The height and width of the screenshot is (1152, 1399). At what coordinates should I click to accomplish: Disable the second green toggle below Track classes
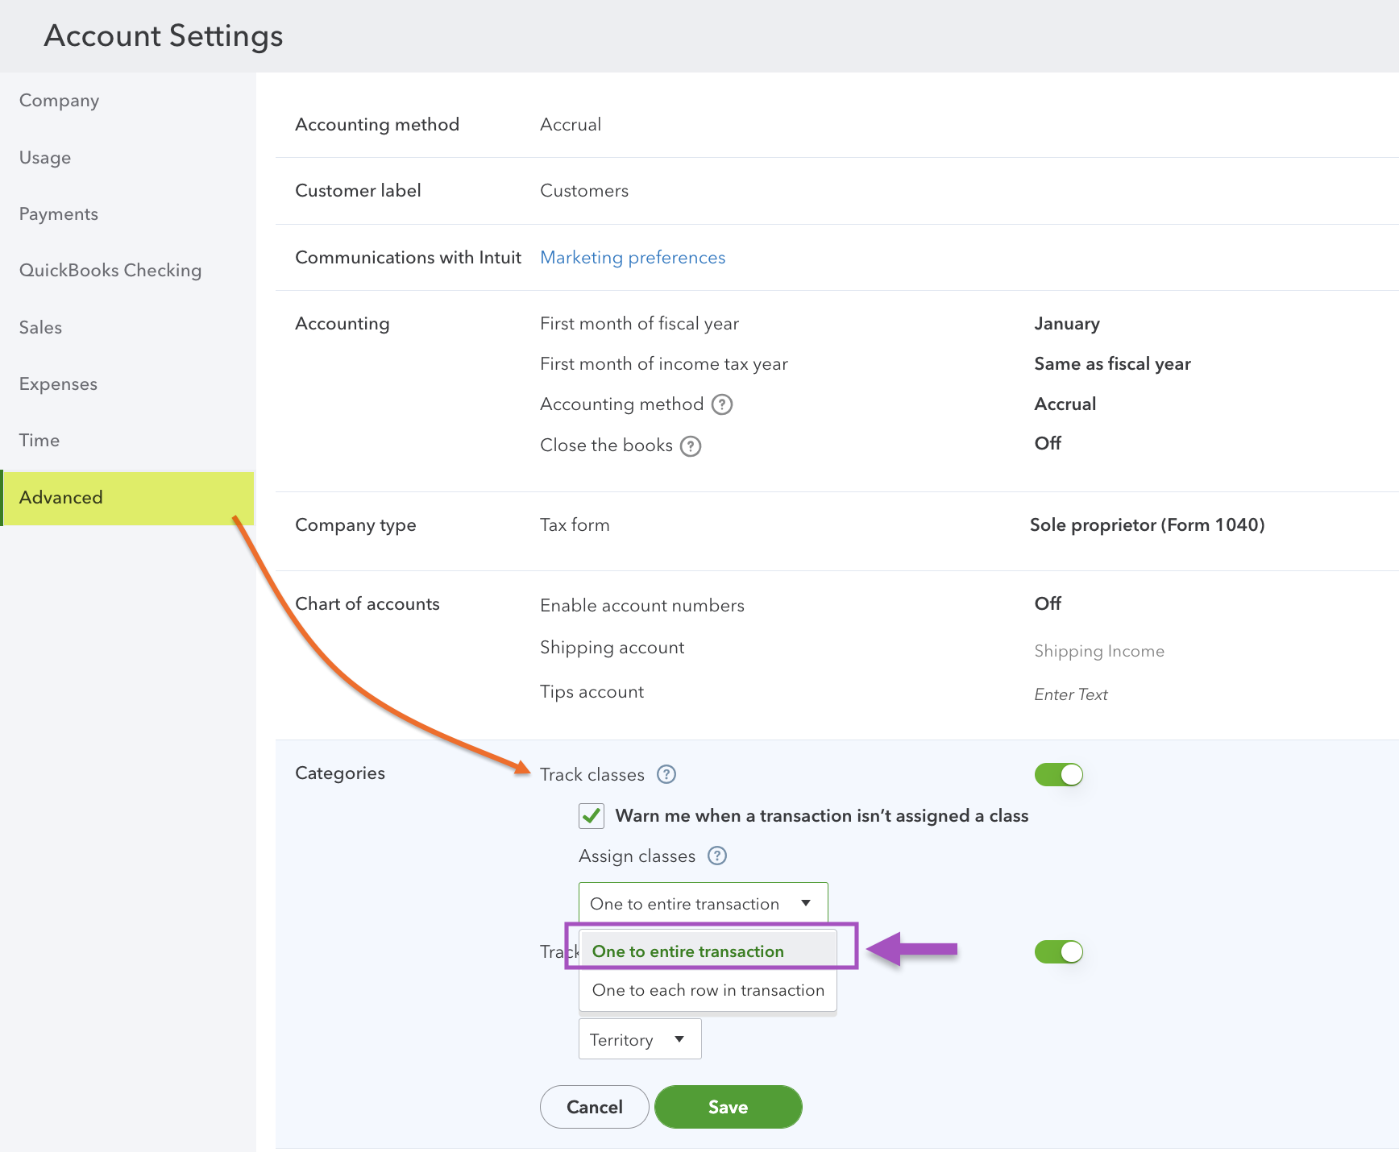tap(1058, 951)
